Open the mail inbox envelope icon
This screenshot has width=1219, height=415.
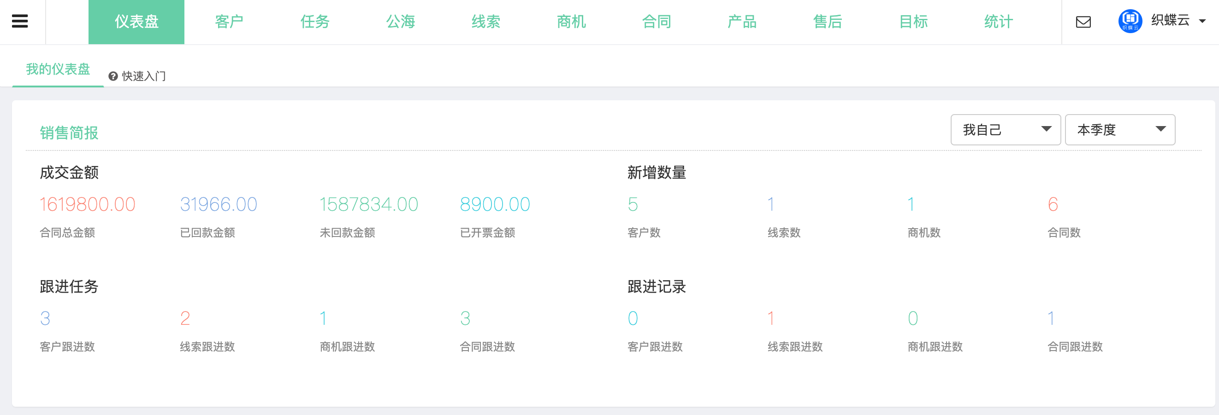click(x=1083, y=22)
